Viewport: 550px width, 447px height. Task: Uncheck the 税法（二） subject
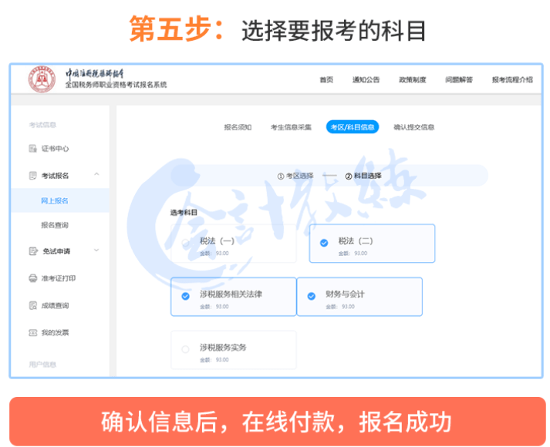pyautogui.click(x=324, y=243)
